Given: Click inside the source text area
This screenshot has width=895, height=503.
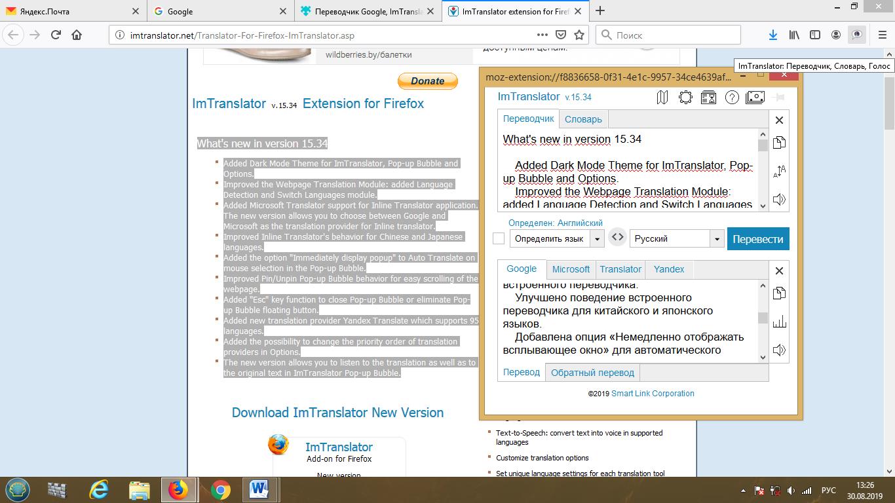Looking at the screenshot, I should click(627, 170).
